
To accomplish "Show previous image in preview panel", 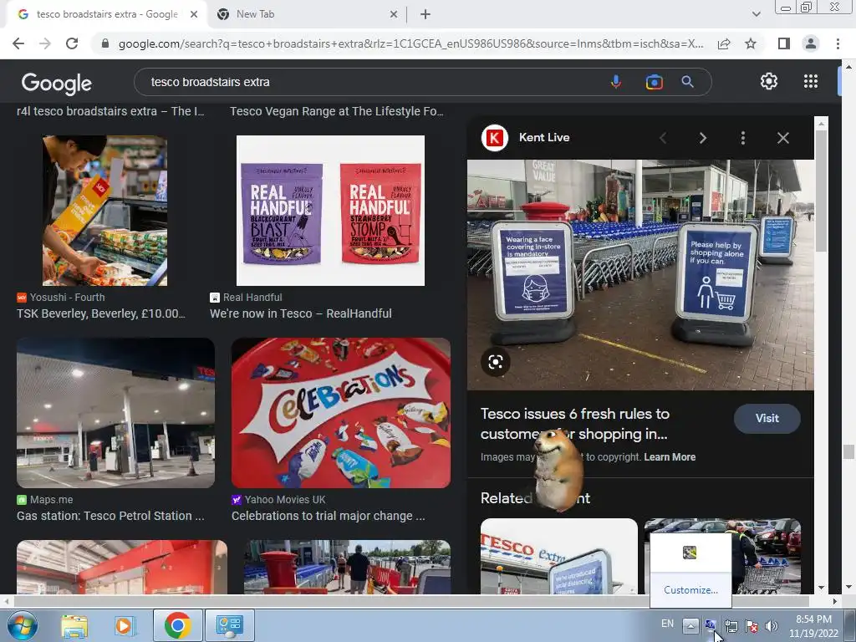I will tap(663, 138).
